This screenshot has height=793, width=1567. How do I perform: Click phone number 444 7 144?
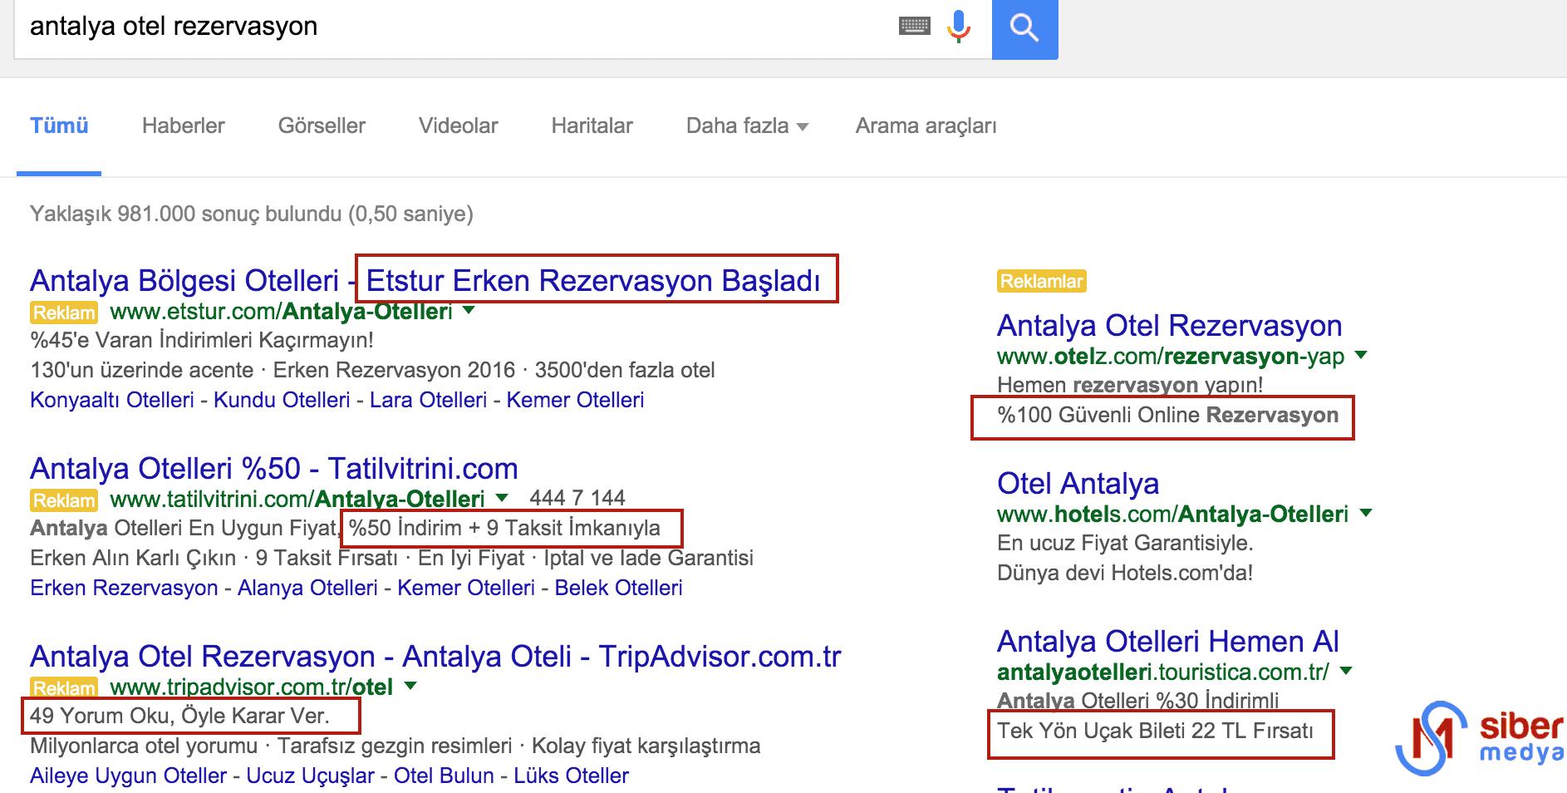click(577, 498)
